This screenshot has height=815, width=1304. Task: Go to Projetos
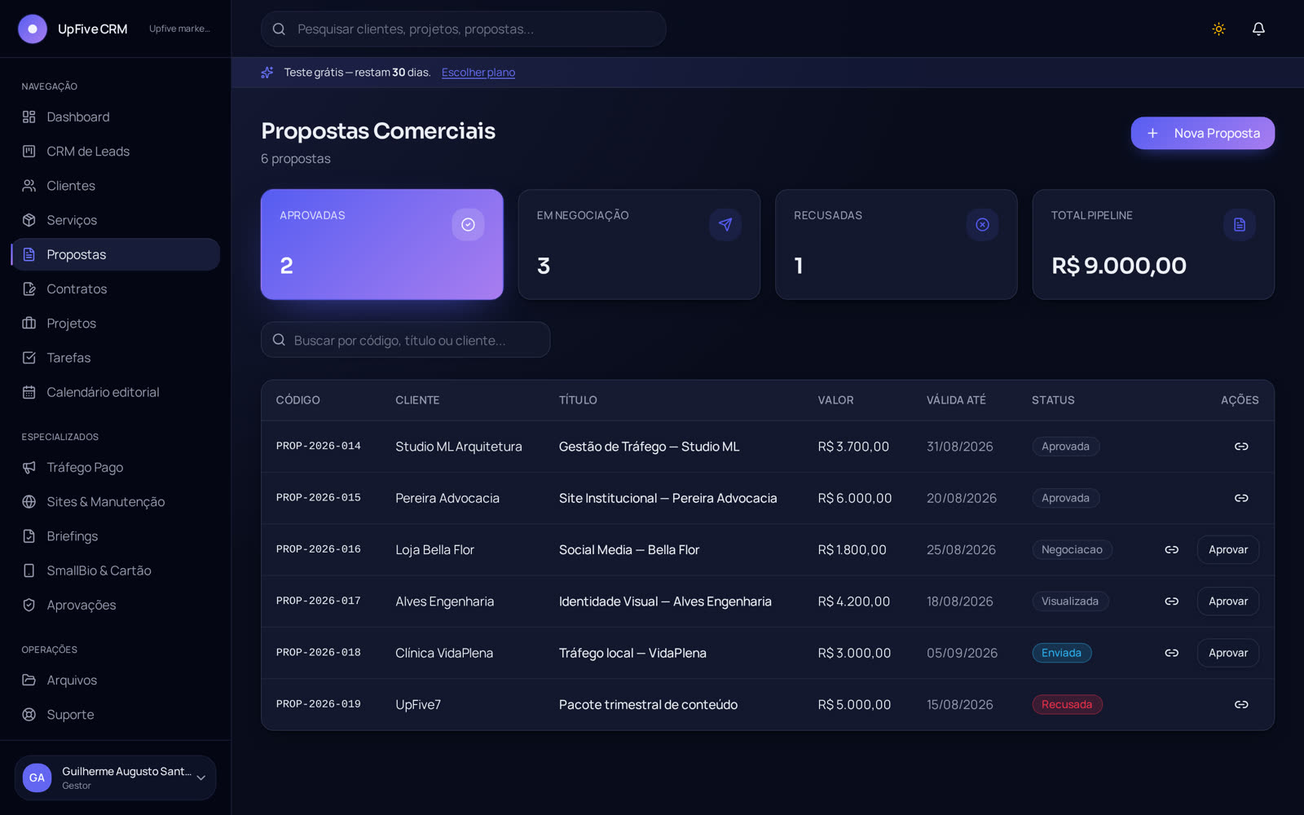tap(115, 324)
